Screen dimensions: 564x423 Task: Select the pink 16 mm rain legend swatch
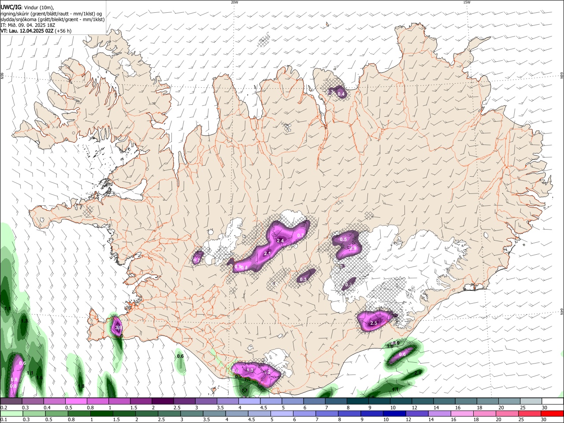point(463,414)
